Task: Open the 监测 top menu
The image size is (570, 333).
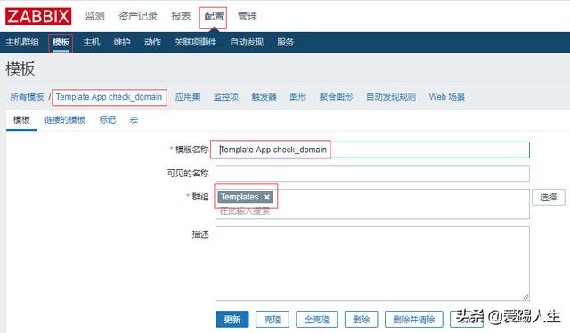Action: pos(95,16)
